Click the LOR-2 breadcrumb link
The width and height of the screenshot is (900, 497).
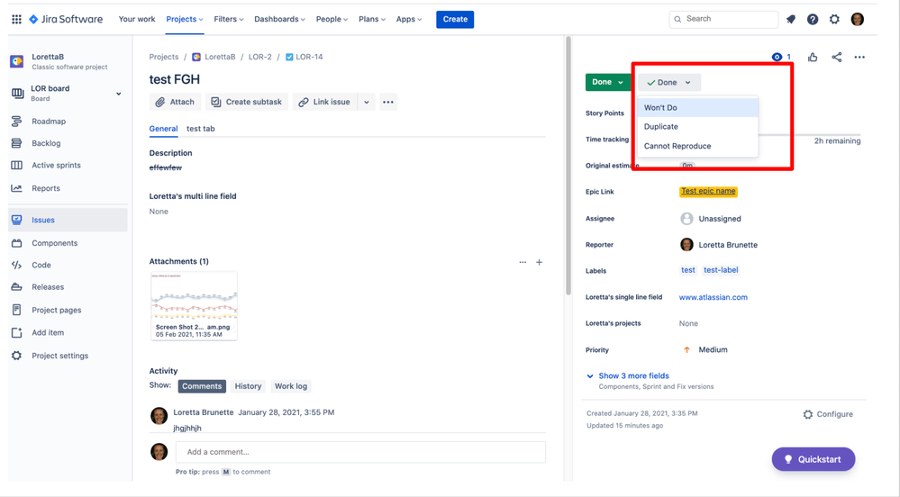tap(260, 57)
